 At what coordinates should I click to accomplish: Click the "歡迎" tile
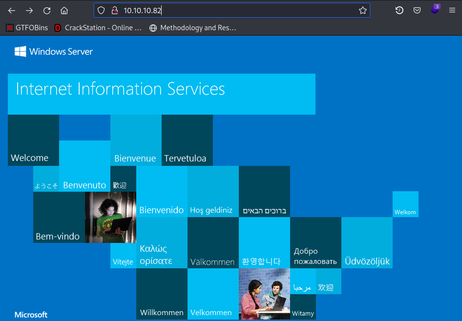(123, 179)
